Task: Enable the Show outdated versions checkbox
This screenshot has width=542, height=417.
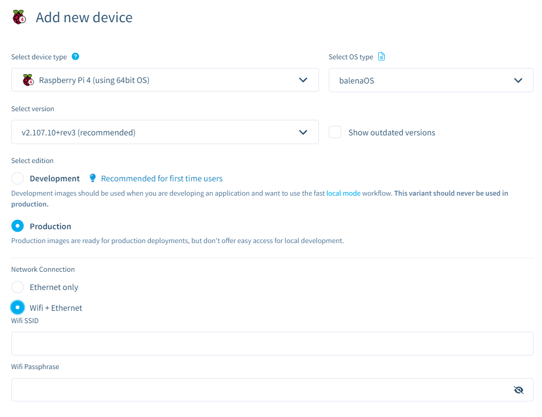Action: point(335,132)
